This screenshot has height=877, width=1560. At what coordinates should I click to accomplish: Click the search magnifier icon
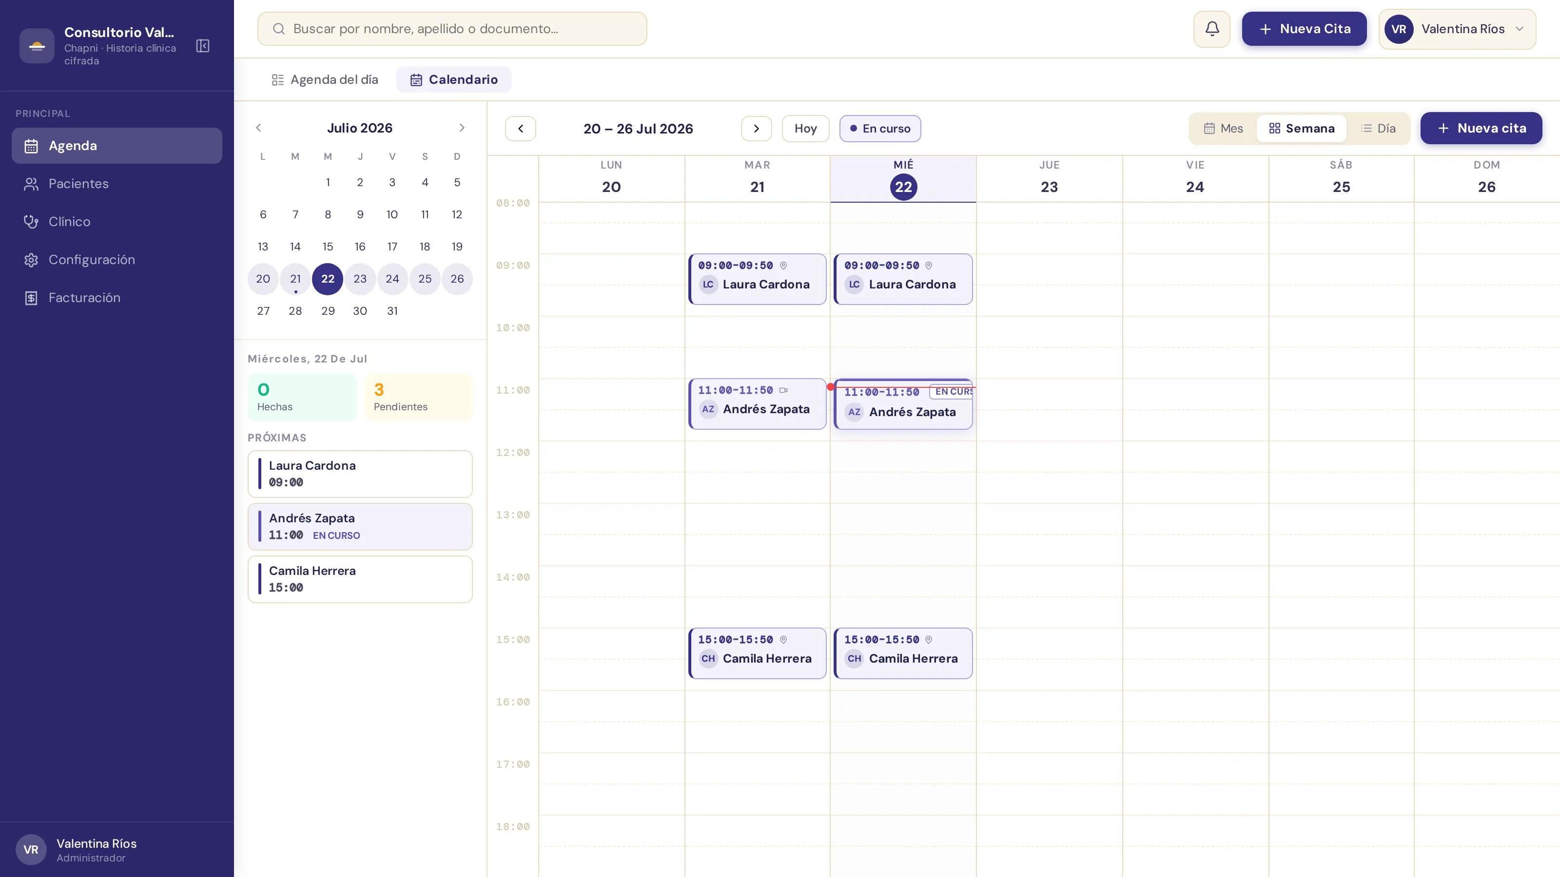coord(278,29)
